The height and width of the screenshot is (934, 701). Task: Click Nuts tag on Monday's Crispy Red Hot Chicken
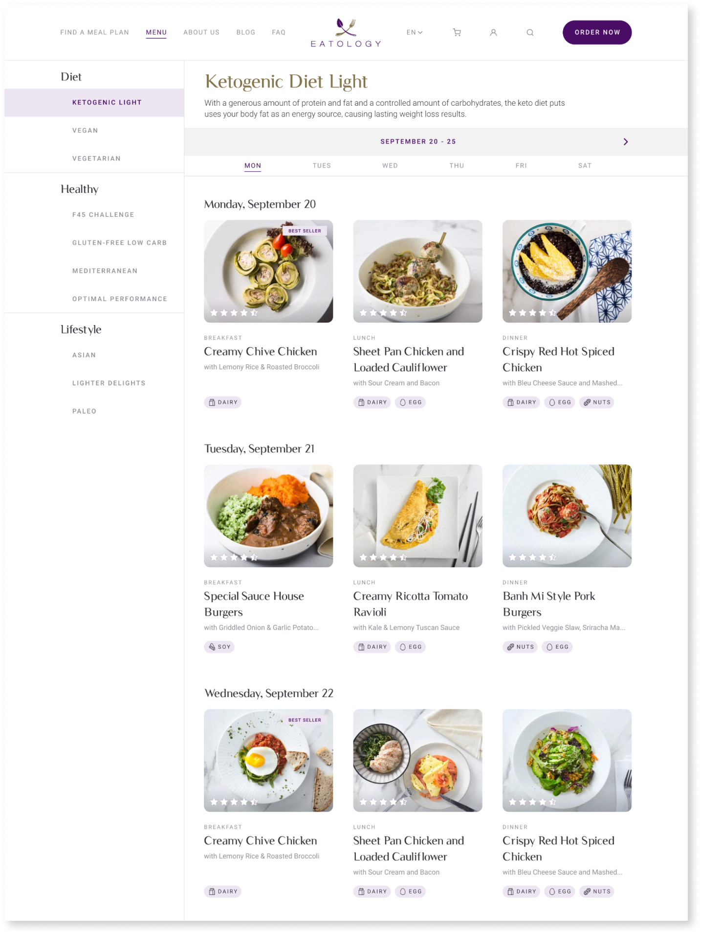597,402
